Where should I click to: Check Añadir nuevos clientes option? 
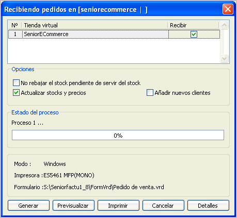click(x=150, y=93)
